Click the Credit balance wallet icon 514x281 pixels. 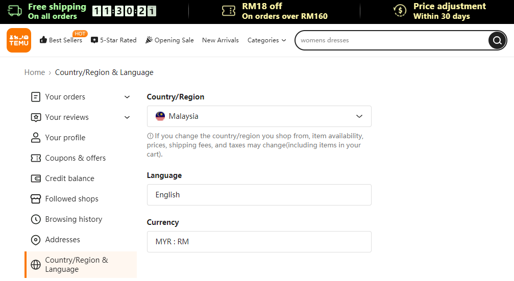[36, 178]
